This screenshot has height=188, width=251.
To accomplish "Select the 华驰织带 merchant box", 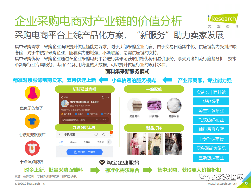I will coord(211,101).
